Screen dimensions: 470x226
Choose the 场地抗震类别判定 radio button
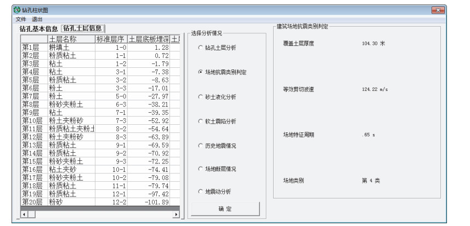tap(200, 72)
